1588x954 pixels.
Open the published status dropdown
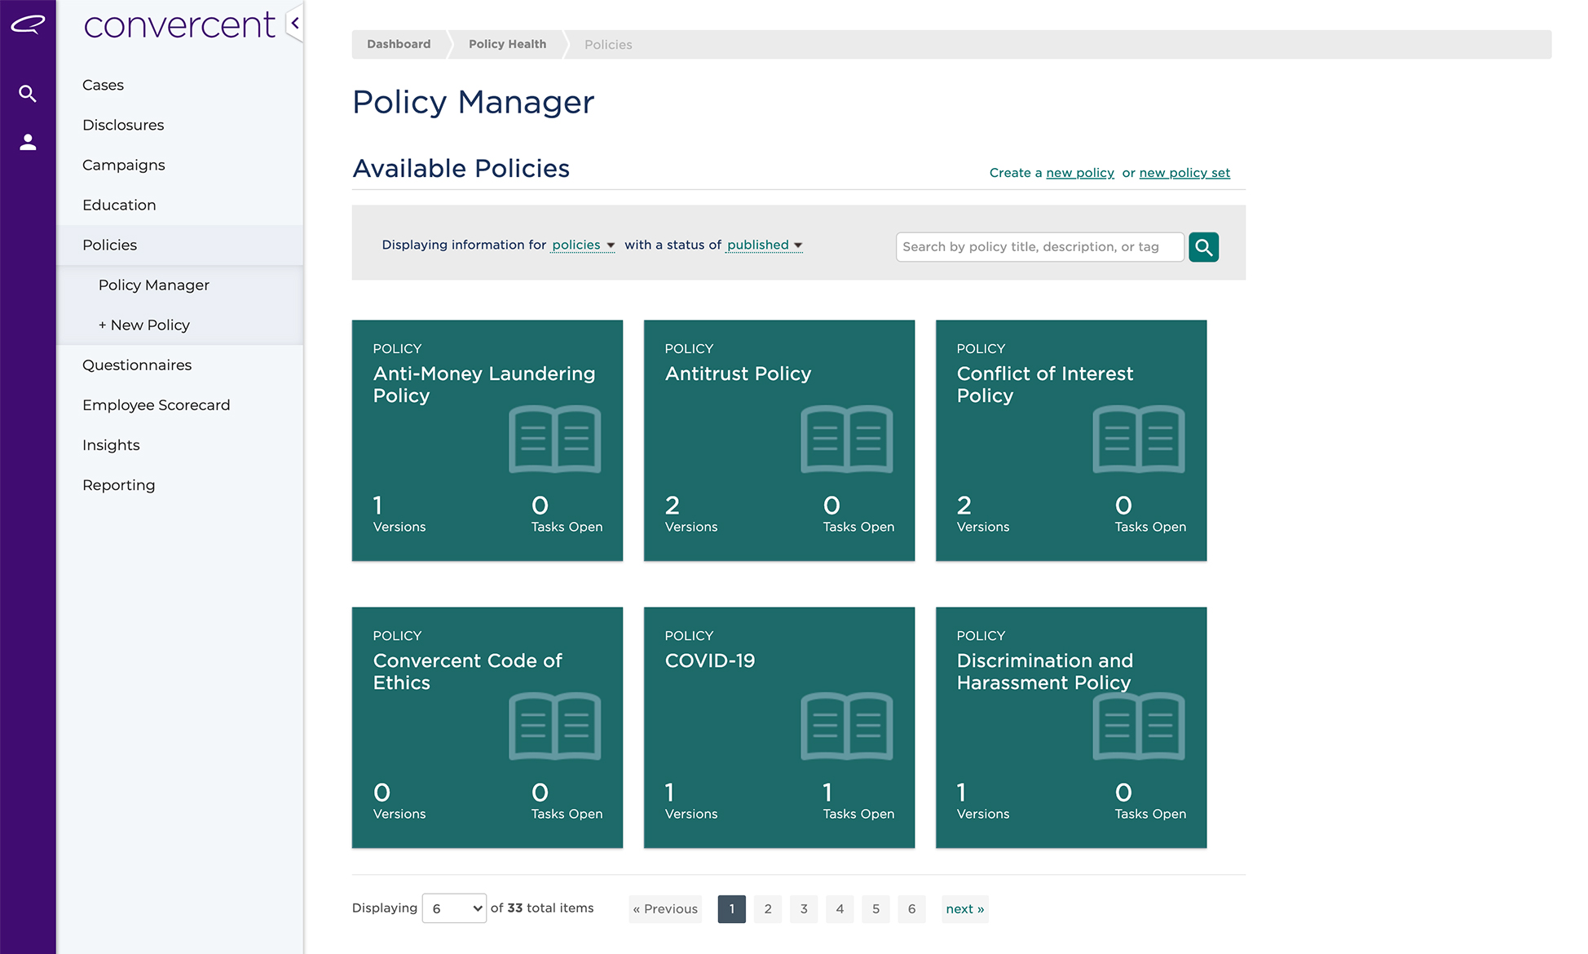[764, 245]
